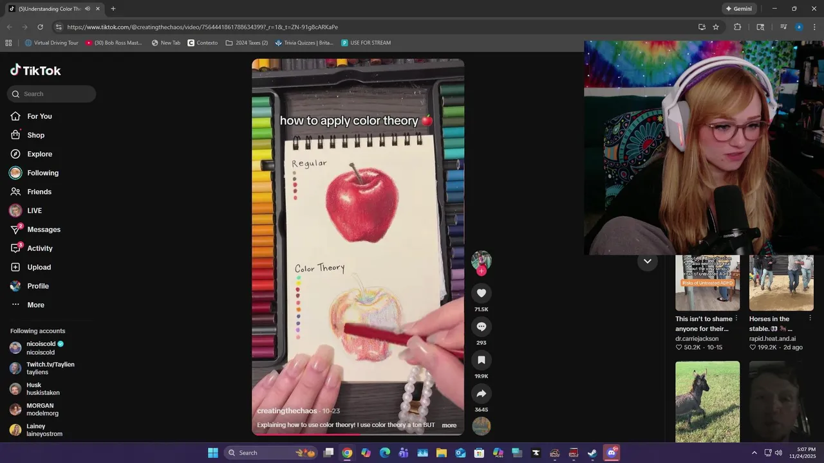Image resolution: width=824 pixels, height=463 pixels.
Task: Expand the caption with 'more'
Action: tap(449, 425)
